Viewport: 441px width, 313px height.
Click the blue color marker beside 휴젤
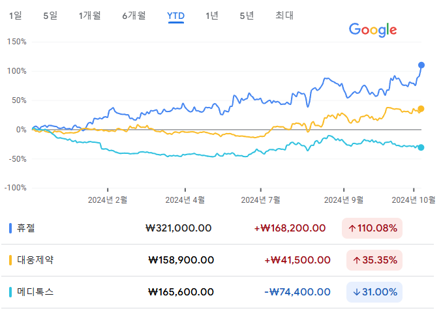click(x=10, y=228)
